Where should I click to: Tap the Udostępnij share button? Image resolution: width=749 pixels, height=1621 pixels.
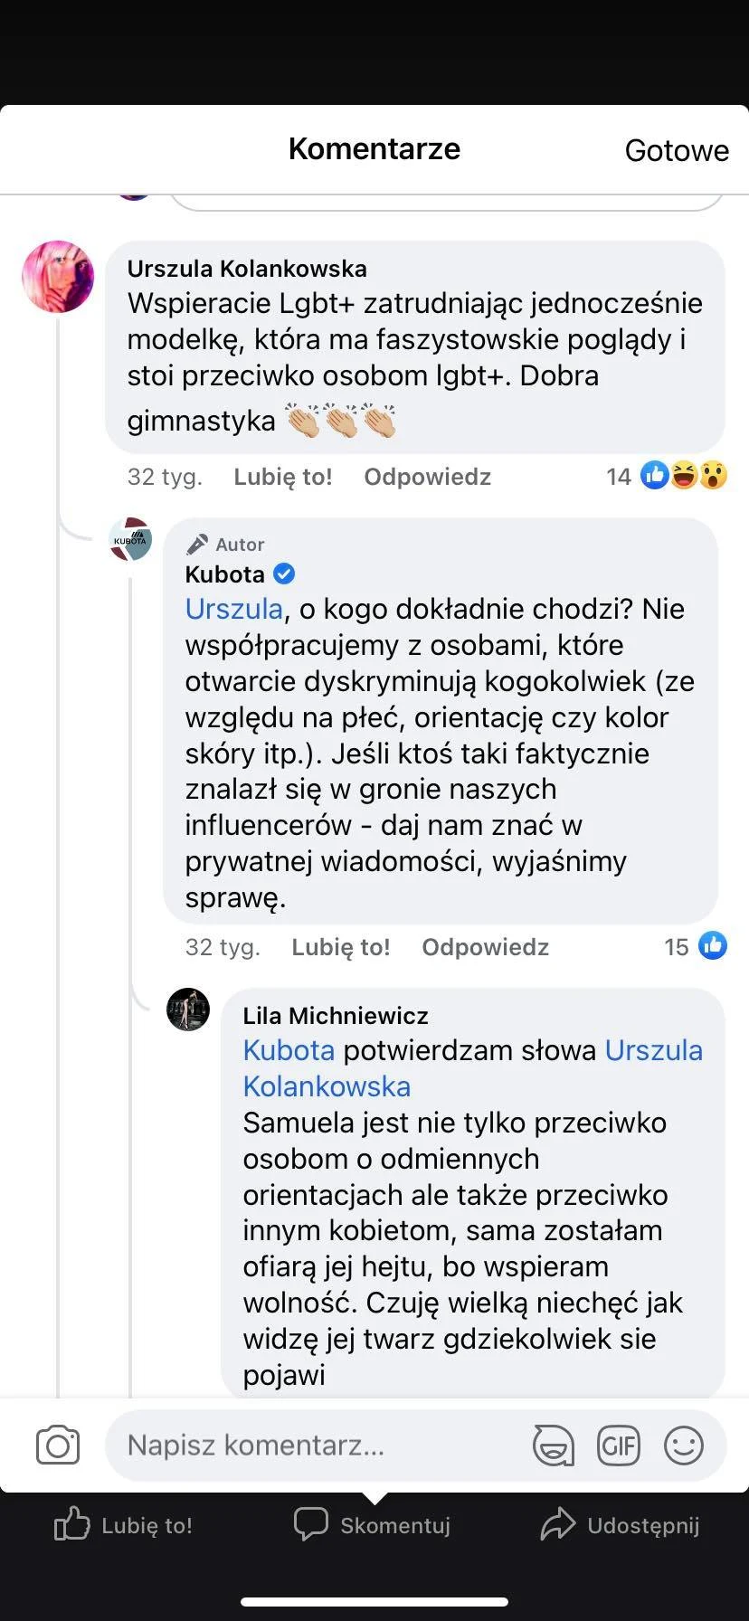coord(621,1525)
